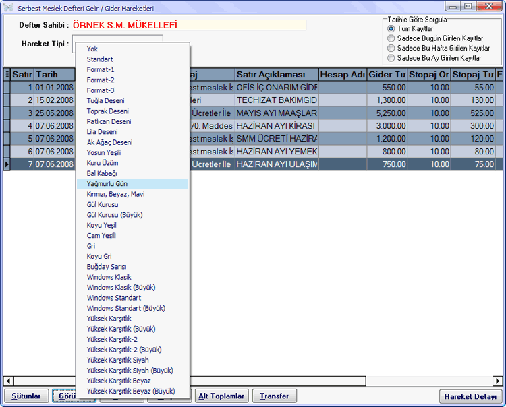Click horizontal scrollbar right arrow
Screen dimensions: 506x407
(x=498, y=381)
